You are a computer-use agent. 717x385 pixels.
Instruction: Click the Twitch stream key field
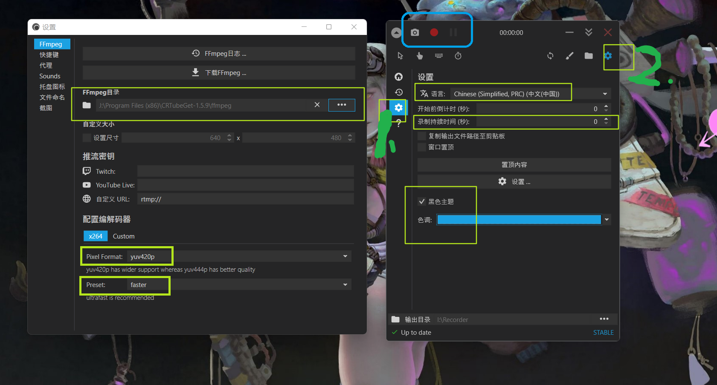(x=246, y=171)
